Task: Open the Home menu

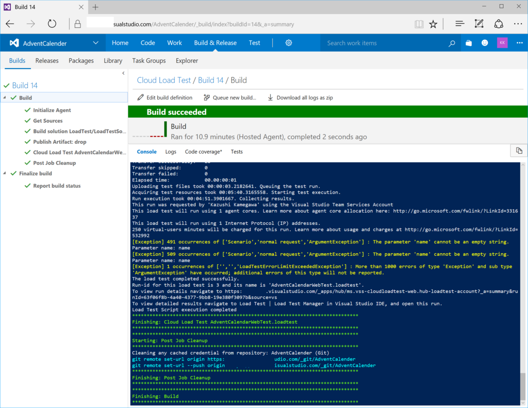Action: pos(120,43)
